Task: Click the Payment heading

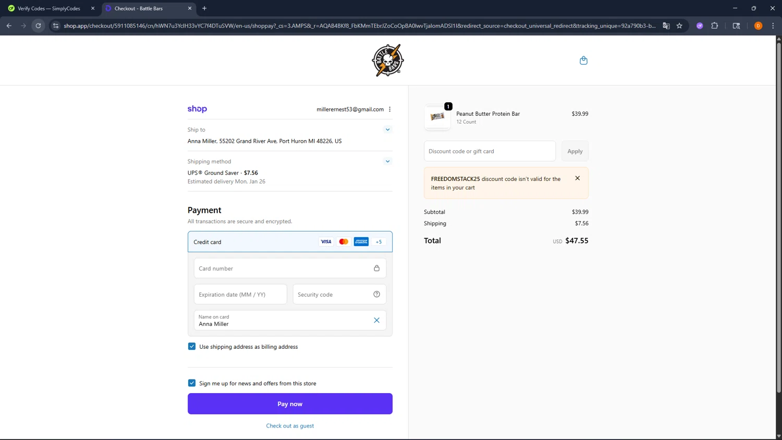Action: [x=204, y=210]
